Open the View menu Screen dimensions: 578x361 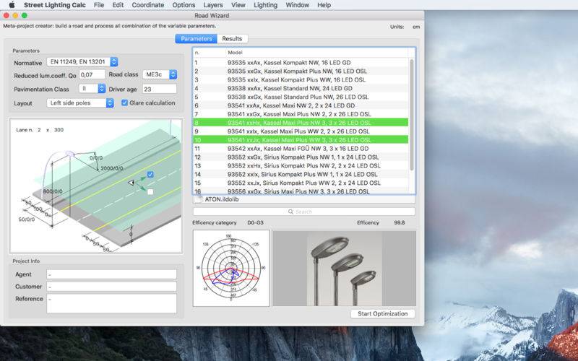pyautogui.click(x=238, y=5)
